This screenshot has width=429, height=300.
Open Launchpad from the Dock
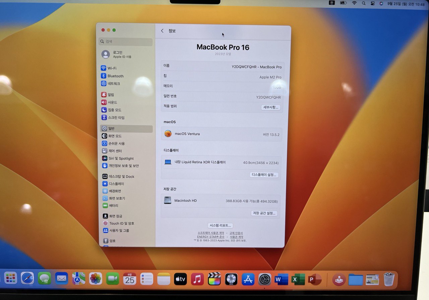coord(11,278)
